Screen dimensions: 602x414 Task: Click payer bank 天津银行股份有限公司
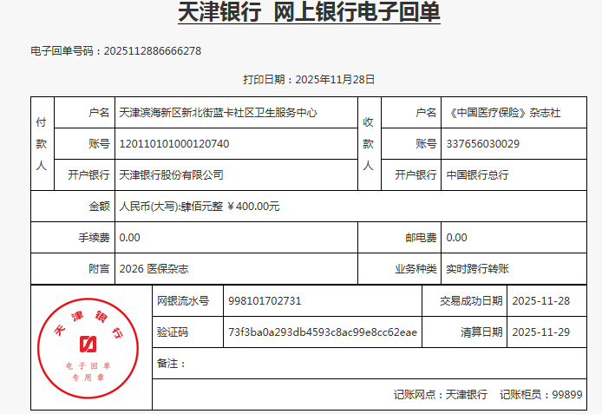point(171,174)
